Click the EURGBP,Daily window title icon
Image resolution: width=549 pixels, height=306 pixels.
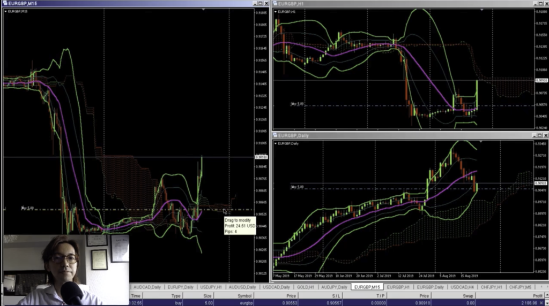275,135
